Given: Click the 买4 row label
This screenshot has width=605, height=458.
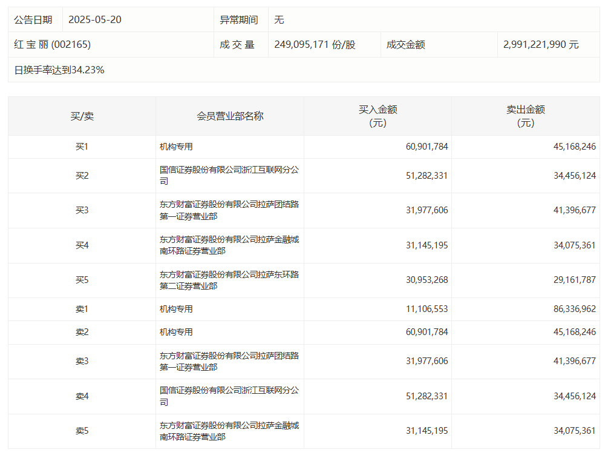Looking at the screenshot, I should click(x=82, y=245).
